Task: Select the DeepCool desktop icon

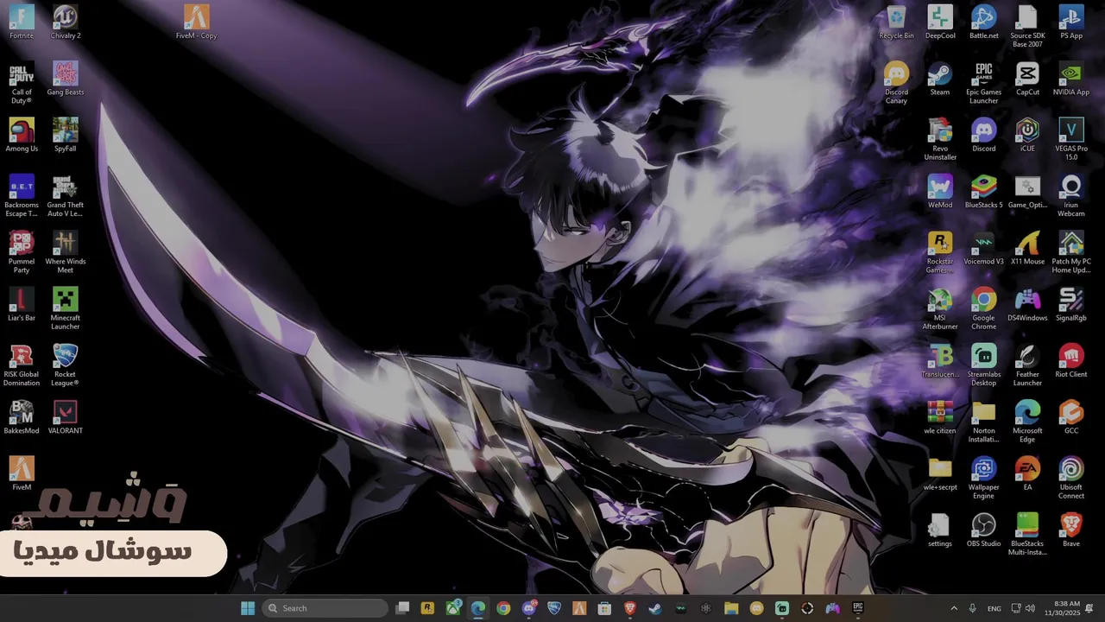Action: (x=940, y=22)
